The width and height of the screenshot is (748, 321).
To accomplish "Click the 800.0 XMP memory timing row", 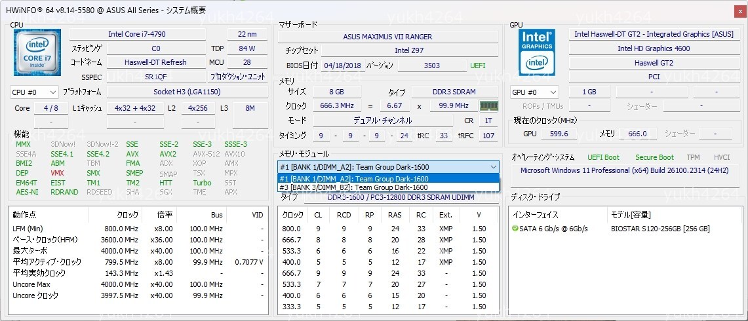I will [388, 229].
